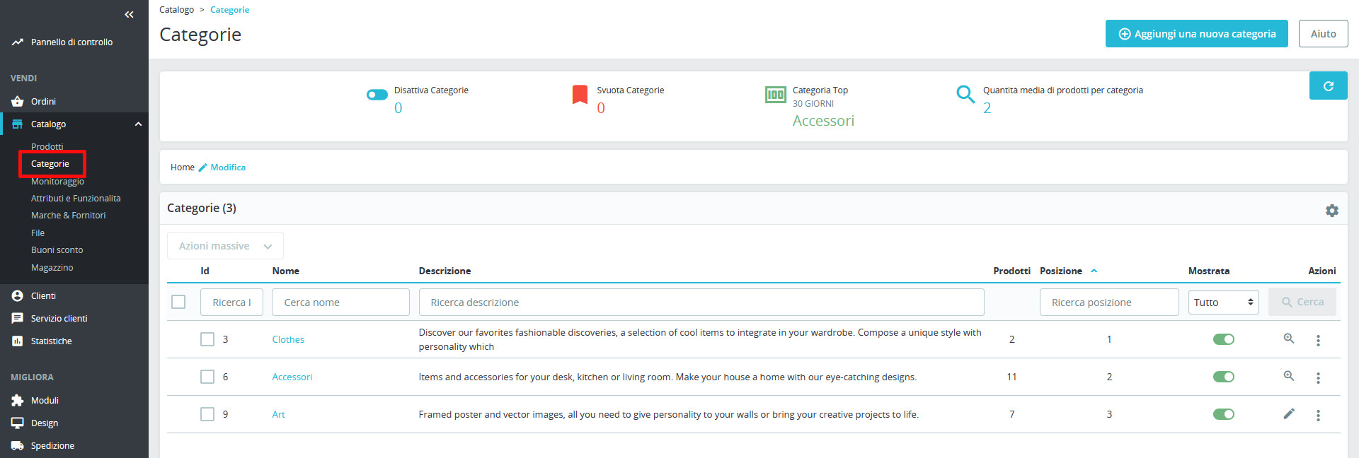Click the Categoria Top money icon
The image size is (1359, 458).
776,94
